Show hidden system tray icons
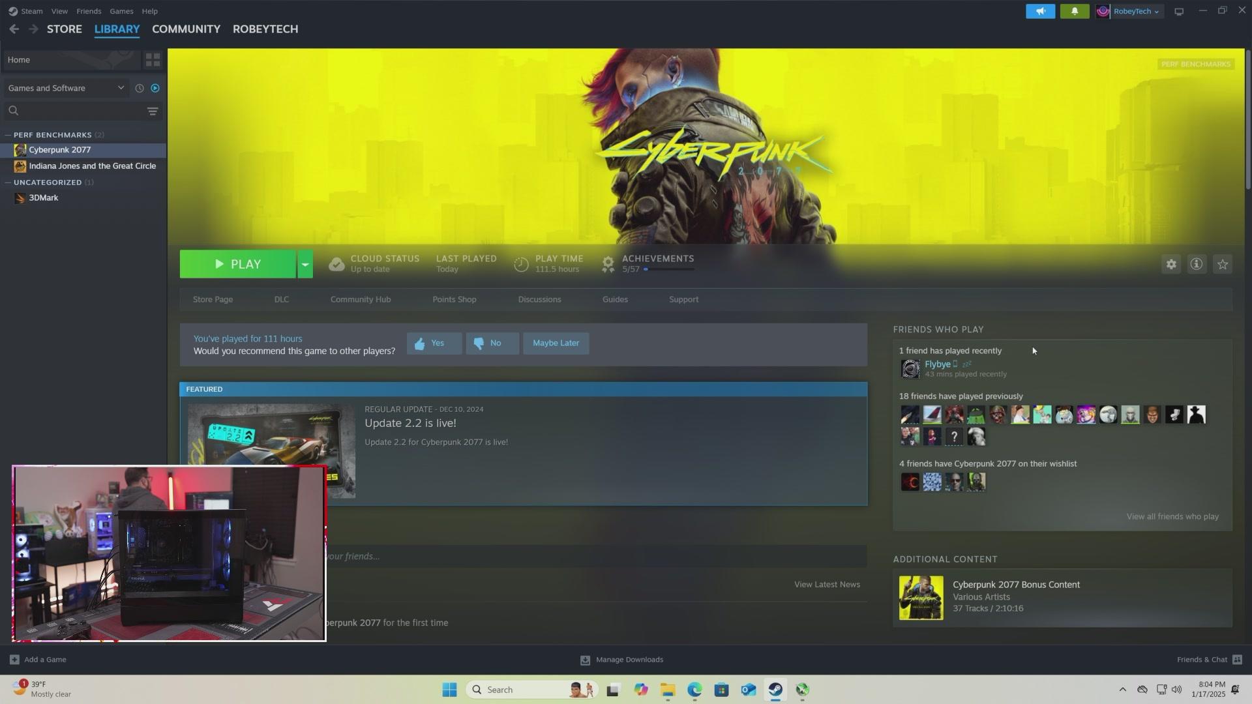 click(x=1122, y=690)
